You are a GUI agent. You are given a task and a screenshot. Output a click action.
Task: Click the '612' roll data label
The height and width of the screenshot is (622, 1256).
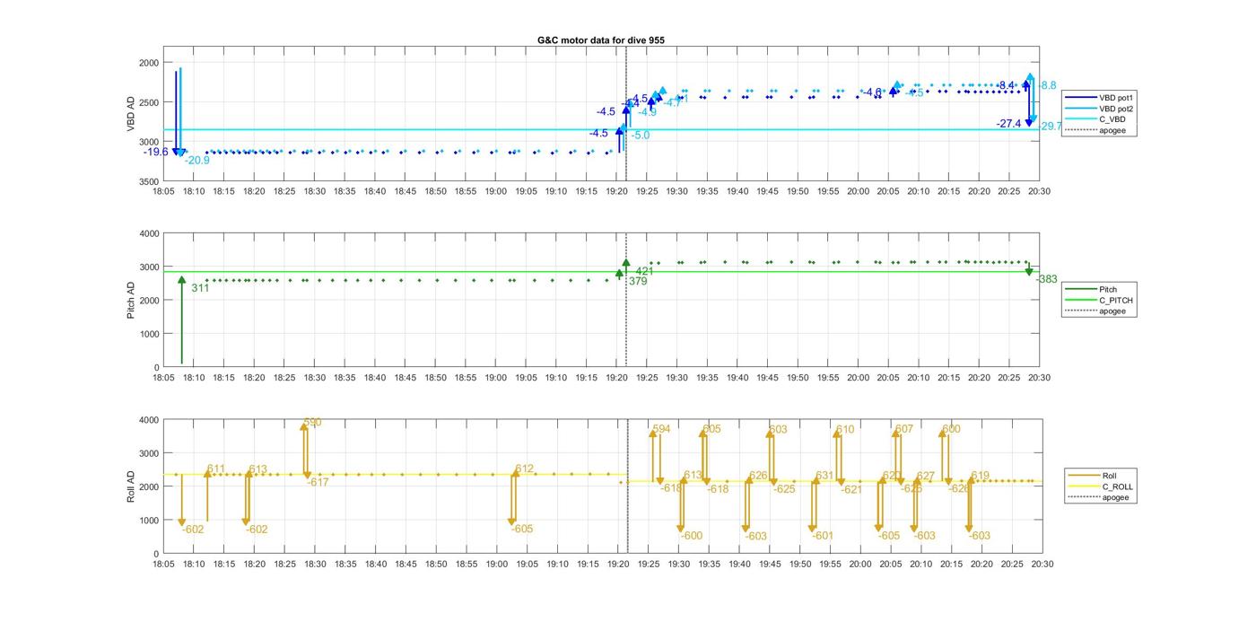524,469
